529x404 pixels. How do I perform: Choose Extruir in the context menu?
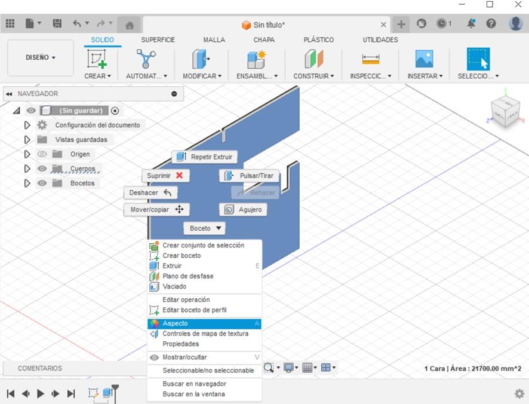204,266
